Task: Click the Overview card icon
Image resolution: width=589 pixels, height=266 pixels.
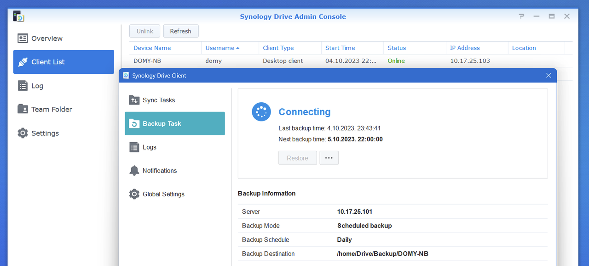Action: [x=23, y=39]
